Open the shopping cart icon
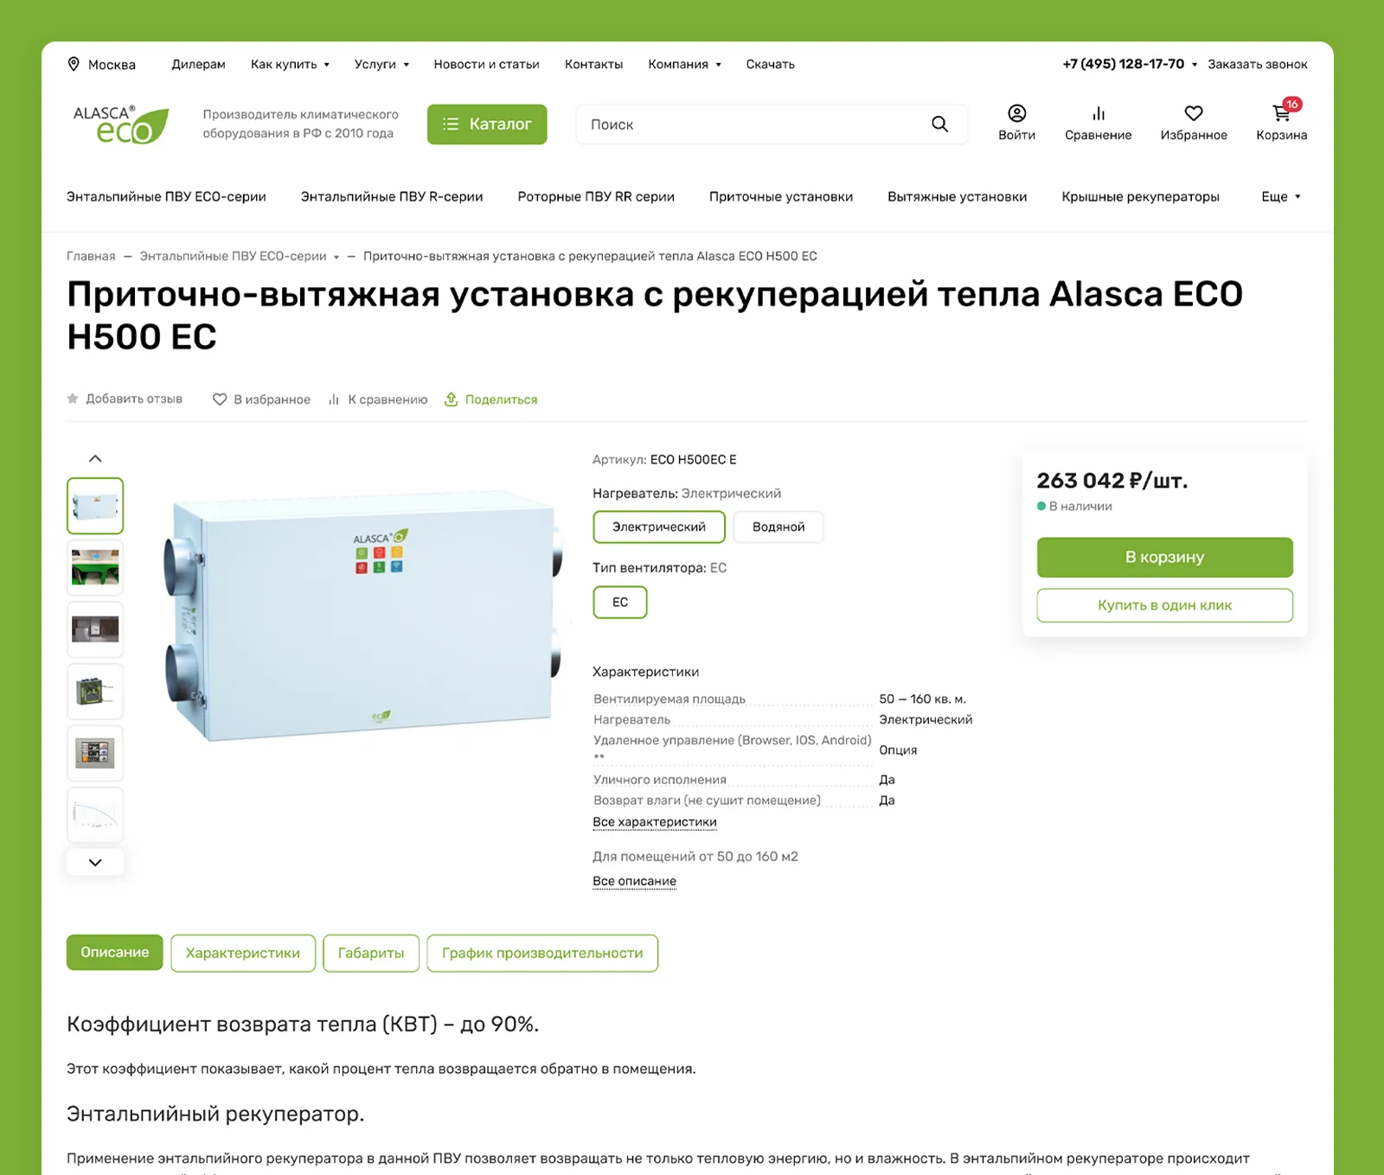 (x=1281, y=113)
